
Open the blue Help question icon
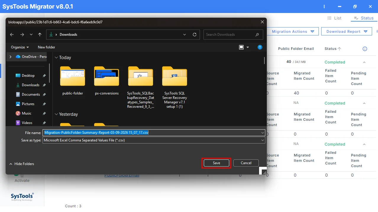tap(260, 47)
